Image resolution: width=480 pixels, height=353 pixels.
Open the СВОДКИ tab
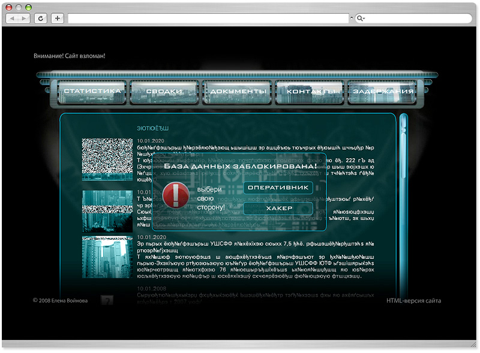164,92
